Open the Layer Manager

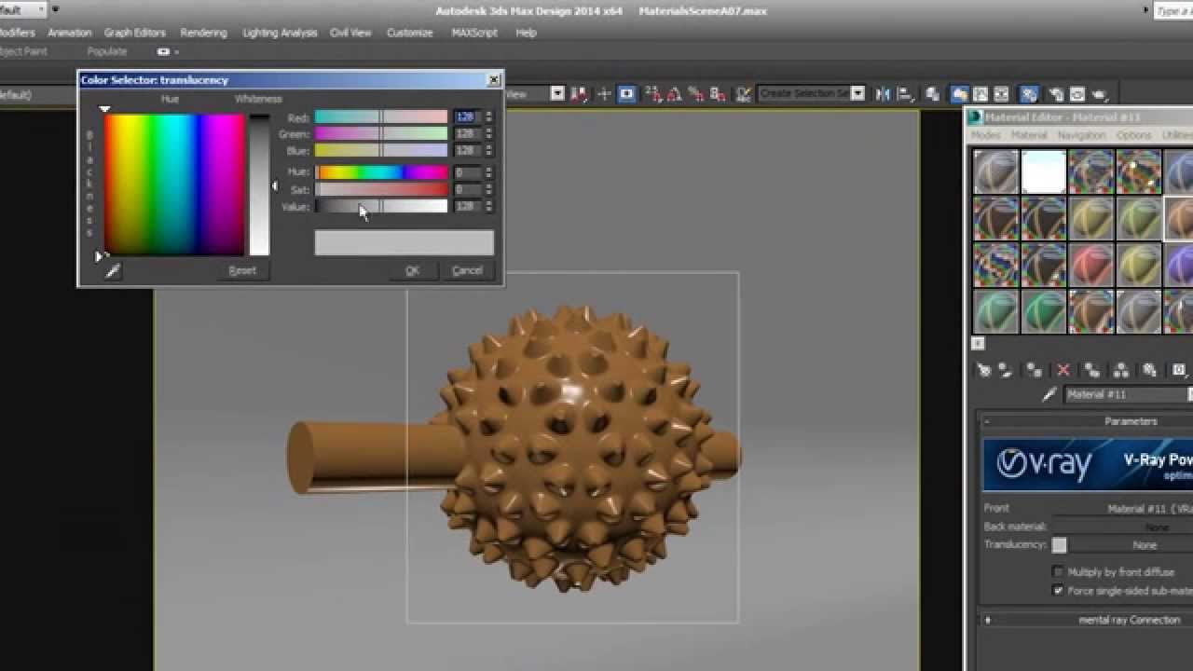pos(932,93)
